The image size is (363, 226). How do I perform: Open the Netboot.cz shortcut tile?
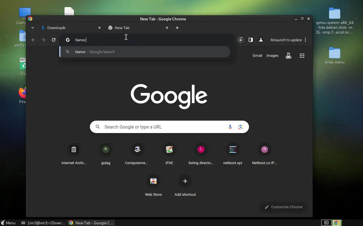click(265, 154)
